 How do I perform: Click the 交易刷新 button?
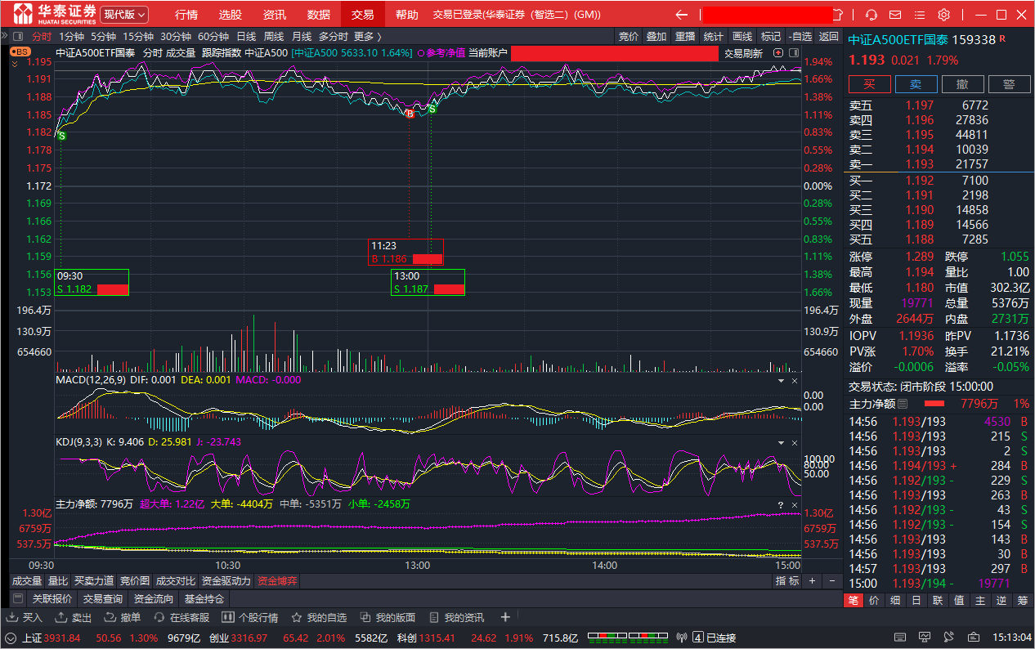tap(743, 53)
